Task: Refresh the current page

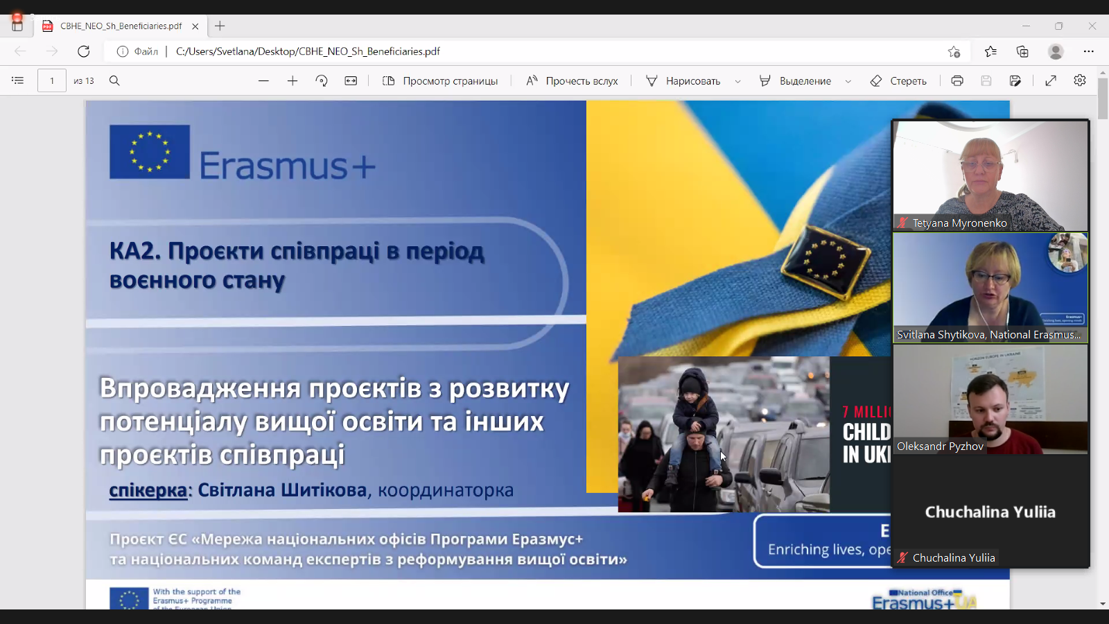Action: click(x=84, y=51)
